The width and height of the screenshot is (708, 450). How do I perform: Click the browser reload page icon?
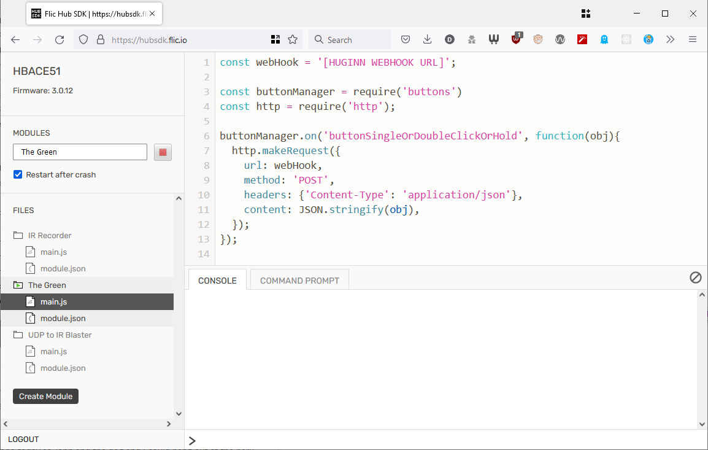pyautogui.click(x=60, y=40)
